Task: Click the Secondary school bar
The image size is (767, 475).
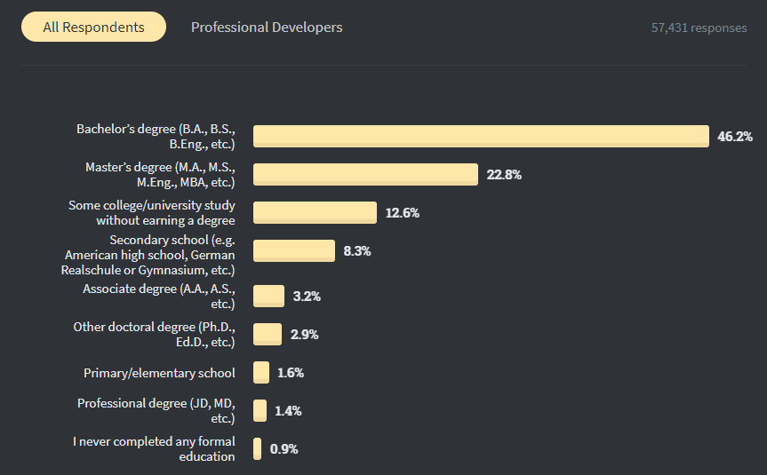Action: [x=294, y=250]
